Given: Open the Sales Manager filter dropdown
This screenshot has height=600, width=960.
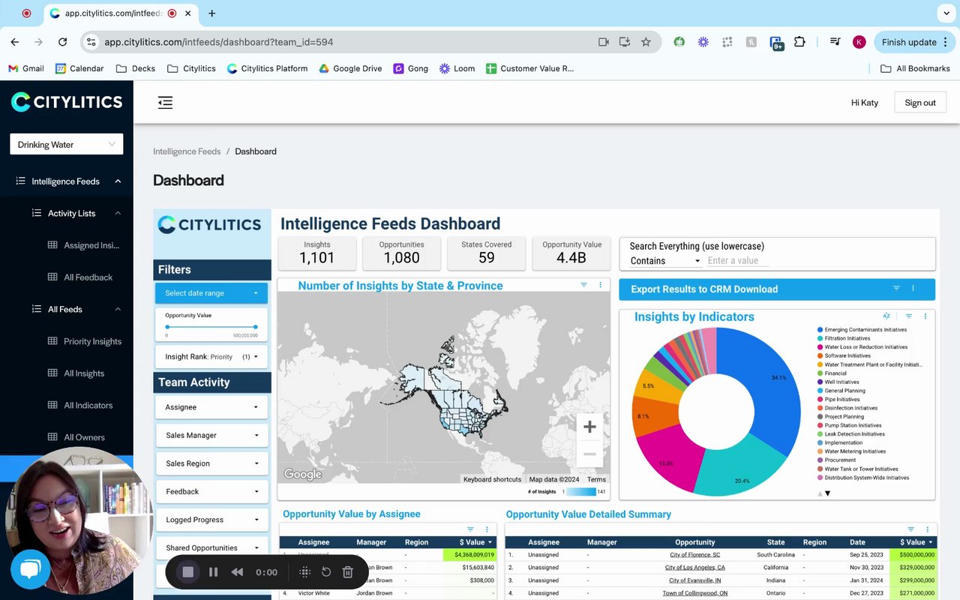Looking at the screenshot, I should point(211,435).
